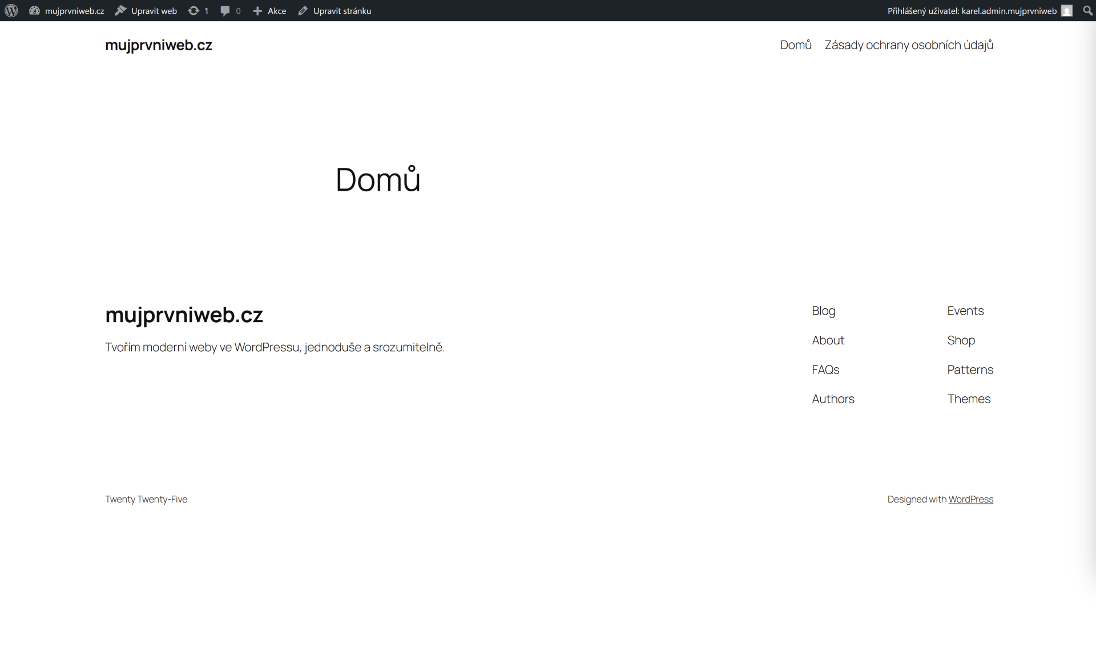
Task: Select the pencil icon for Upravit stránku
Action: (303, 10)
